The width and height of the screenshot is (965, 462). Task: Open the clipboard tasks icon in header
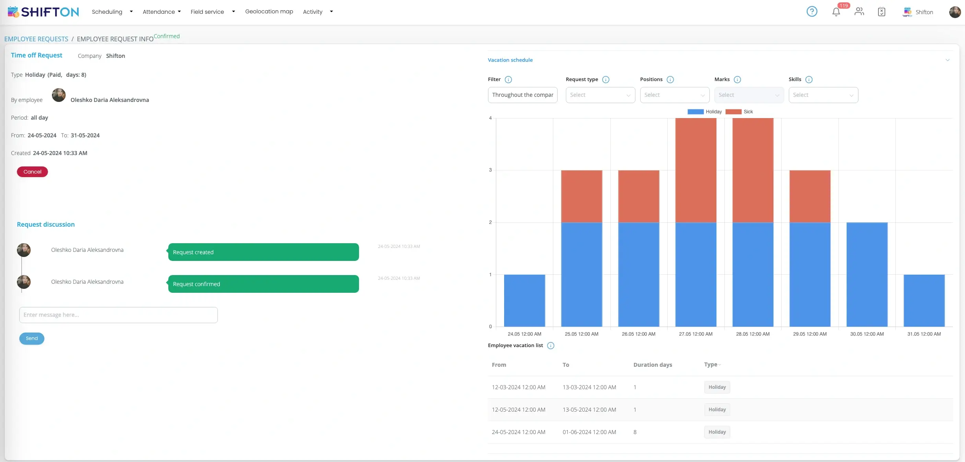pyautogui.click(x=882, y=12)
